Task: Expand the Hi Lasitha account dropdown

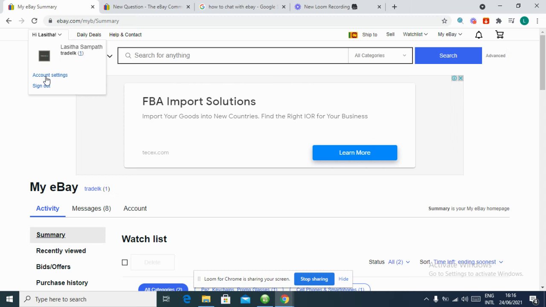Action: (47, 35)
